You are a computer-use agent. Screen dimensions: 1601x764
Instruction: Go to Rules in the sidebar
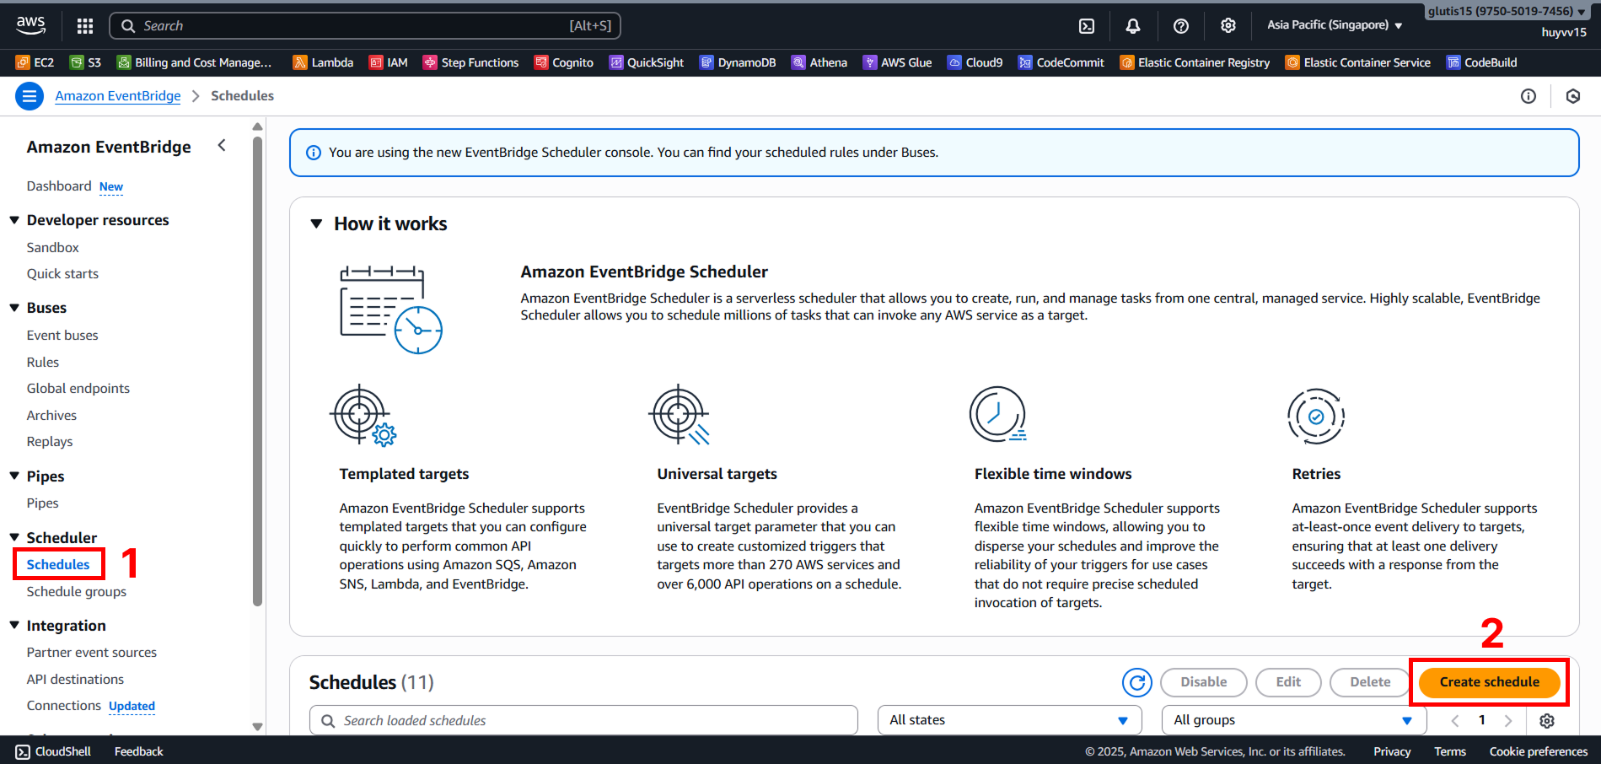coord(43,363)
